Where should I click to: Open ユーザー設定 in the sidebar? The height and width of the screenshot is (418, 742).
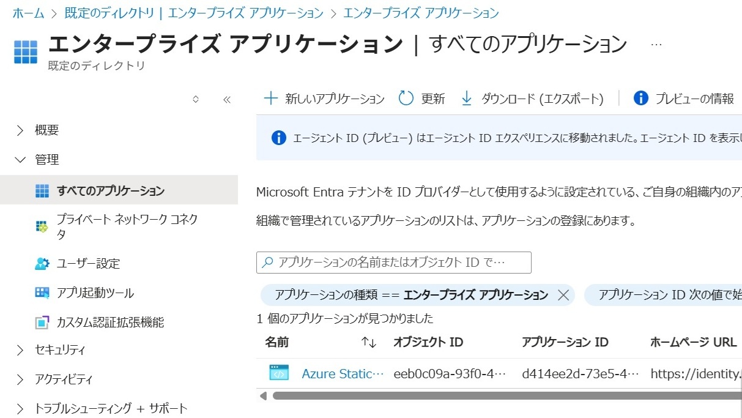(88, 264)
